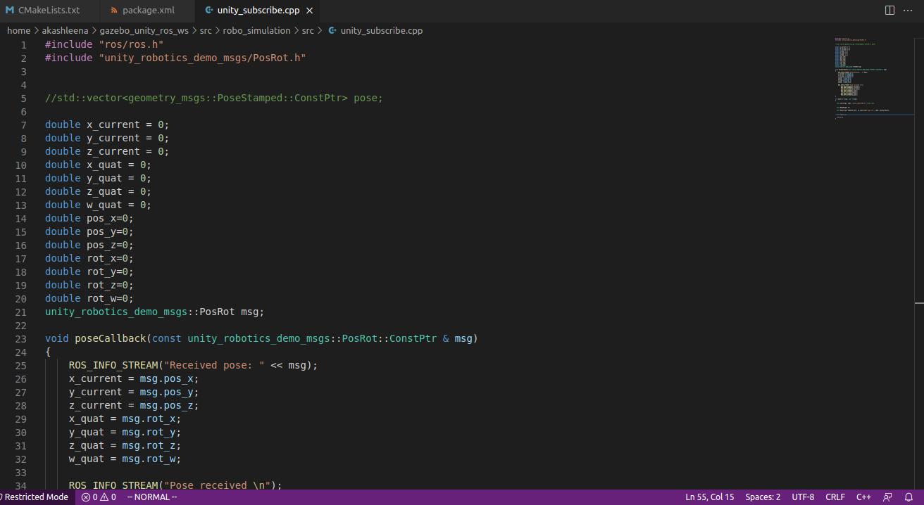Open the split editor layout icon
Image resolution: width=924 pixels, height=505 pixels.
pos(889,10)
